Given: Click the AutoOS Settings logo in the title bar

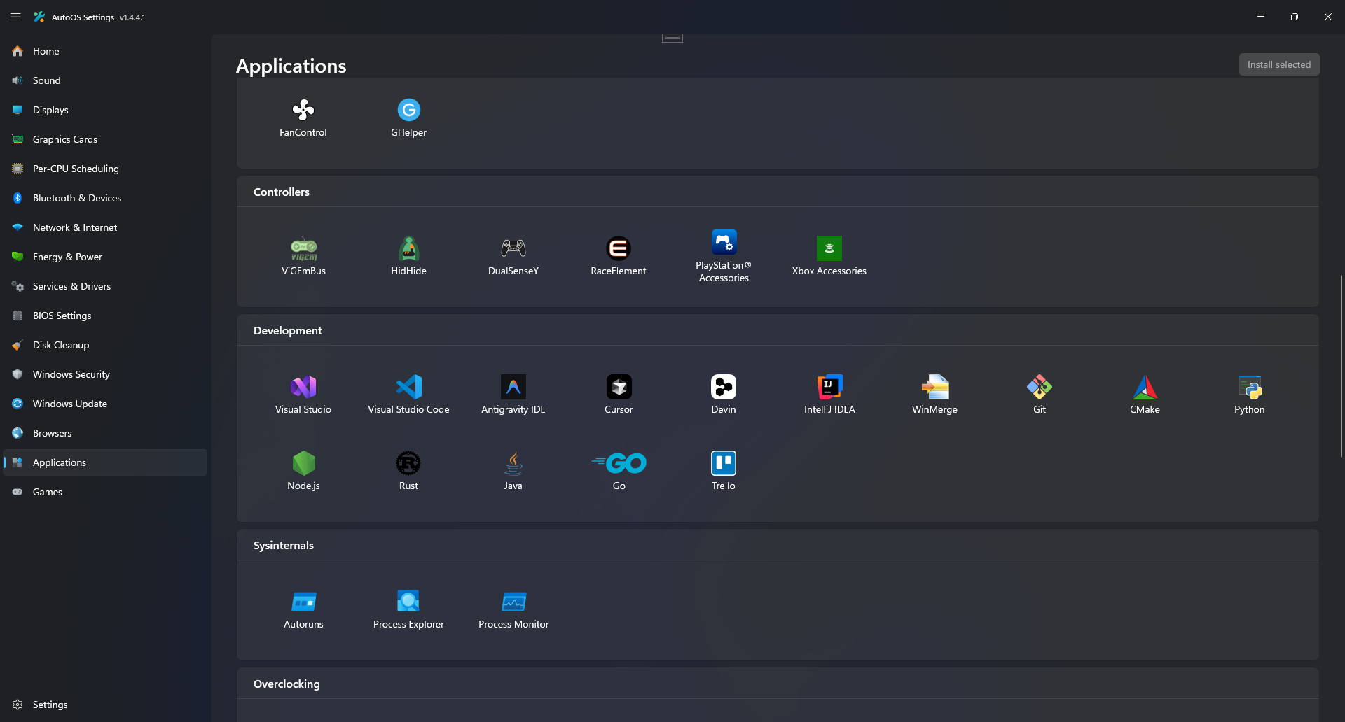Looking at the screenshot, I should tap(39, 17).
